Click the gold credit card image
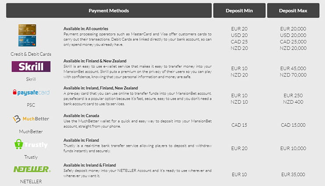 [27, 29]
